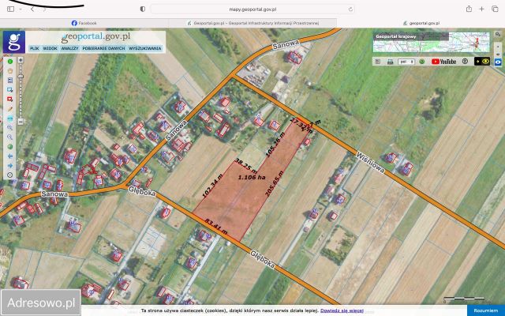Click the privacy shield icon near address bar

143,9
